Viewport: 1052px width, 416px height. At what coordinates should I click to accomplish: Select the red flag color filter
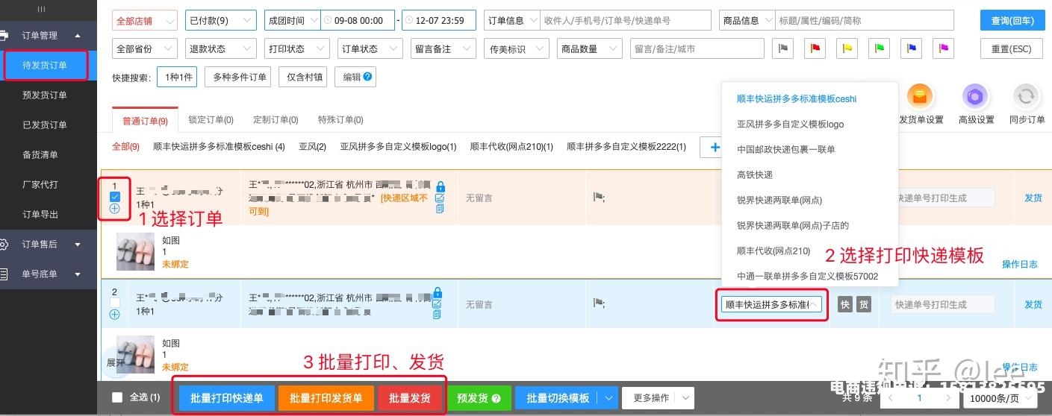[815, 49]
